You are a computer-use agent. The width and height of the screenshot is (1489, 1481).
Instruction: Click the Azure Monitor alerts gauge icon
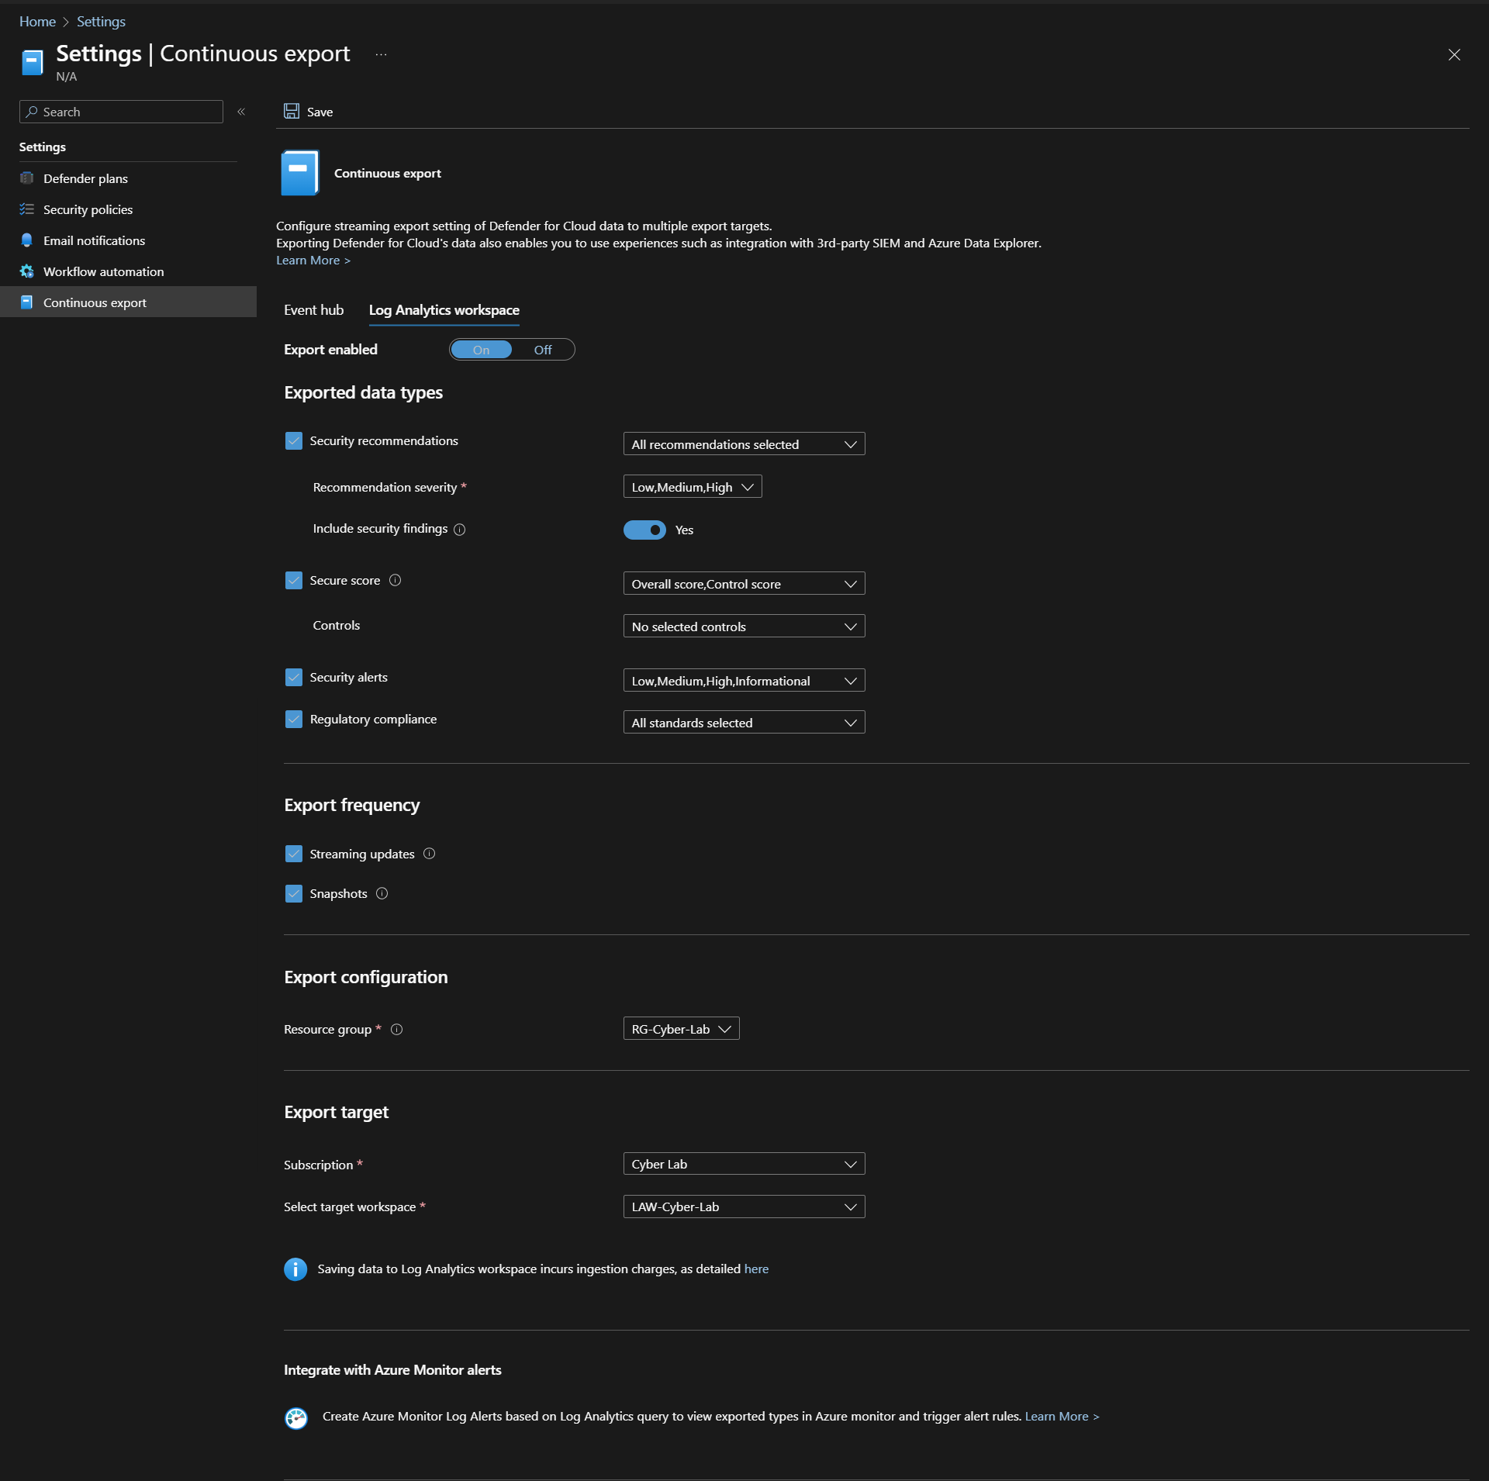(x=296, y=1418)
